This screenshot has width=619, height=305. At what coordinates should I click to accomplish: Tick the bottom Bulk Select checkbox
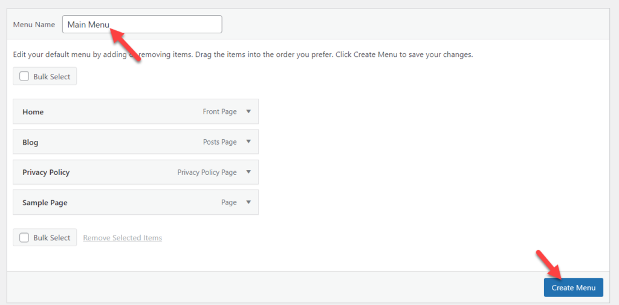tap(25, 238)
